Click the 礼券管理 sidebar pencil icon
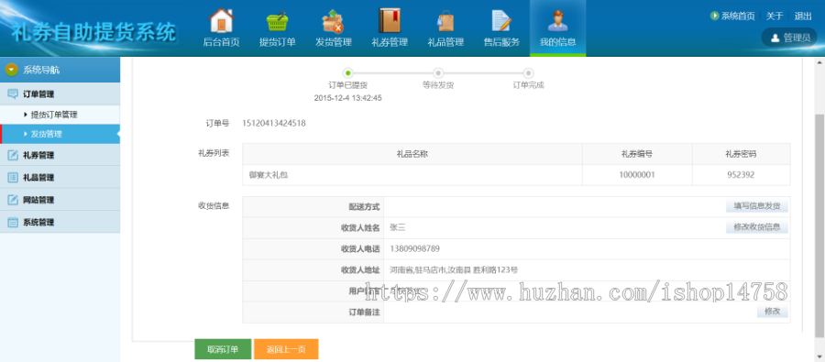Viewport: 825px width, 362px height. 13,155
